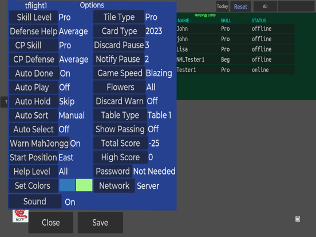316x237 pixels.
Task: Select the uppercase John row in lobby
Action: pos(235,29)
